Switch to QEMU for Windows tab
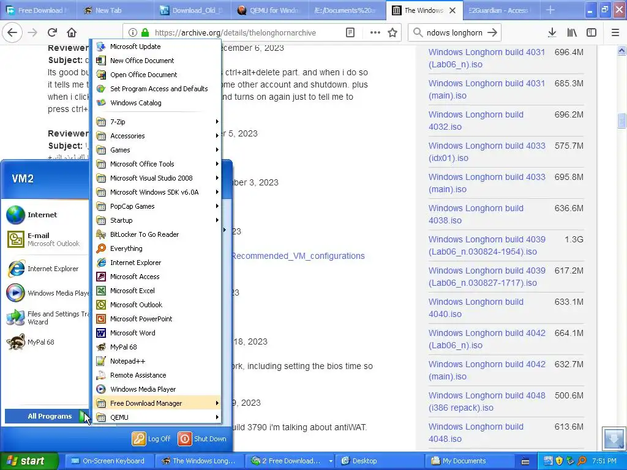 [269, 10]
